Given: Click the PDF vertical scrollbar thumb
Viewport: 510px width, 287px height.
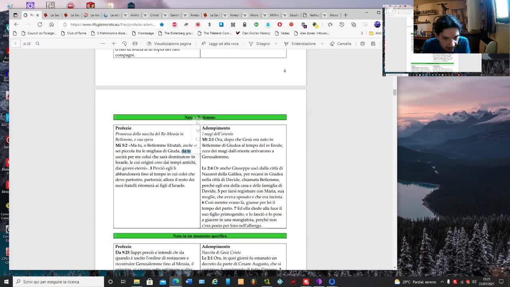Looking at the screenshot, I should point(394,92).
